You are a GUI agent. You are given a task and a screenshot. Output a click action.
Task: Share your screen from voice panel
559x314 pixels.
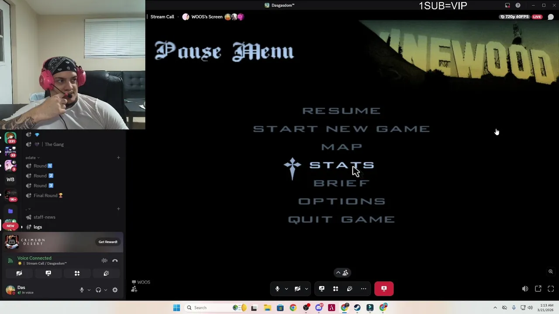(x=48, y=273)
